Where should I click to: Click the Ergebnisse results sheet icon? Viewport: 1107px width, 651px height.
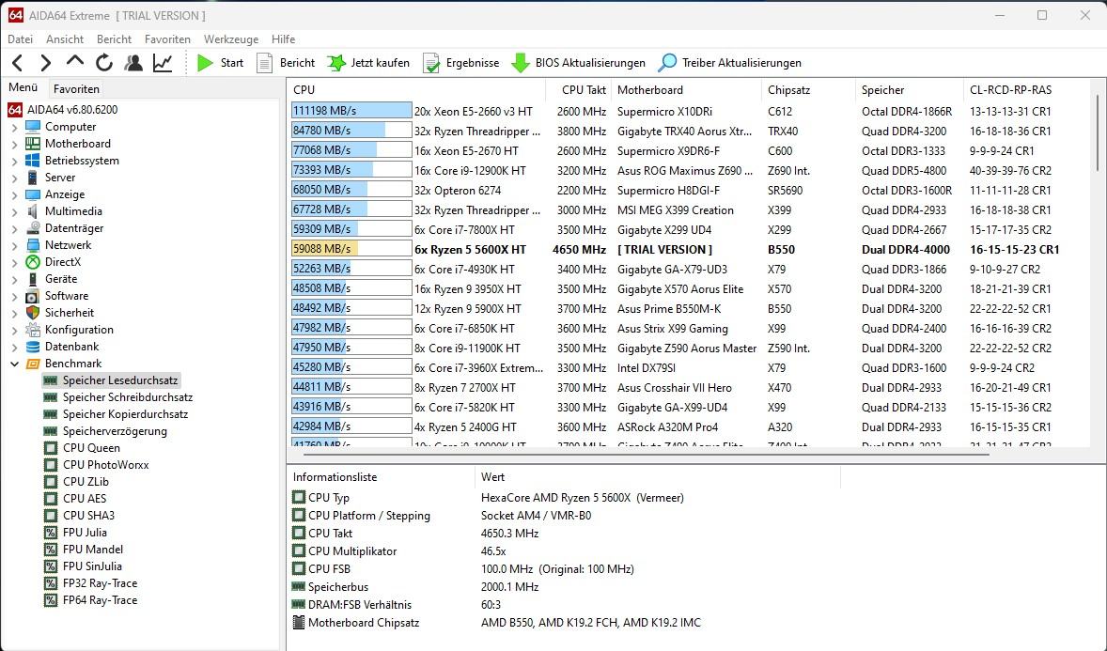431,63
